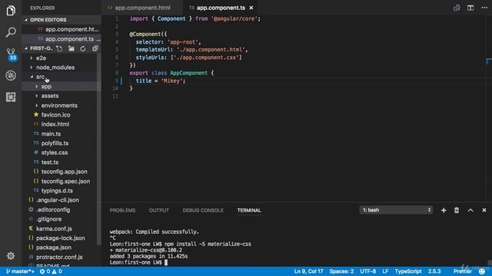492x276 pixels.
Task: Open tsconfig.spec.json file
Action: pyautogui.click(x=65, y=182)
